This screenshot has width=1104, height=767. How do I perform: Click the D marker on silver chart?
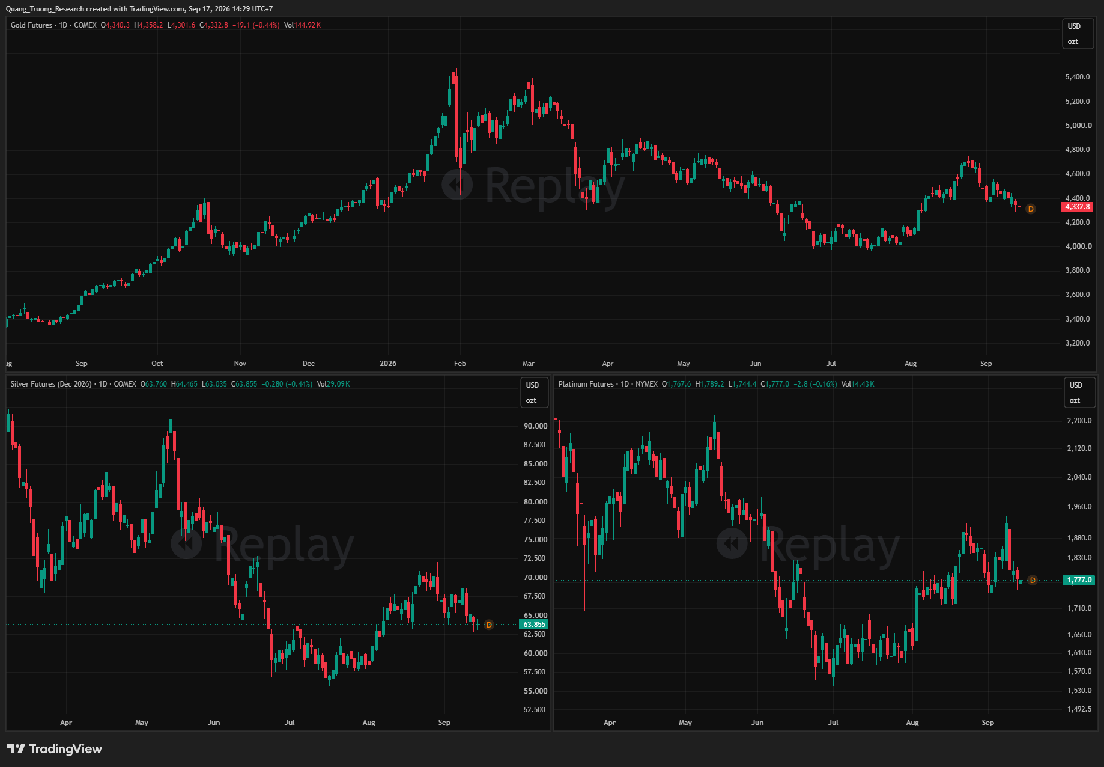pos(489,625)
